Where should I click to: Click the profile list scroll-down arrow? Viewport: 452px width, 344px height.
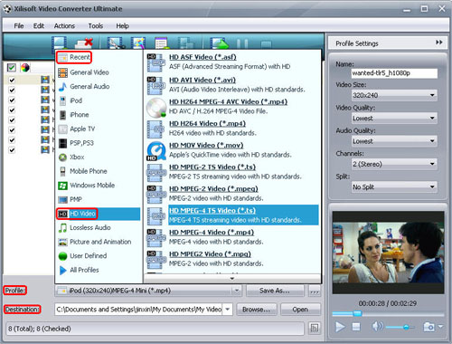232,278
